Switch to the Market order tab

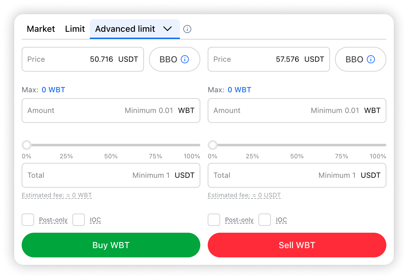click(x=41, y=29)
